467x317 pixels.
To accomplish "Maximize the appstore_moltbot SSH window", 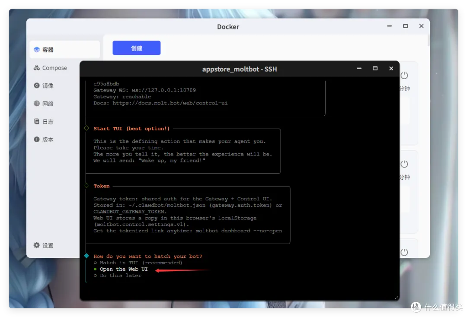I will pos(375,68).
